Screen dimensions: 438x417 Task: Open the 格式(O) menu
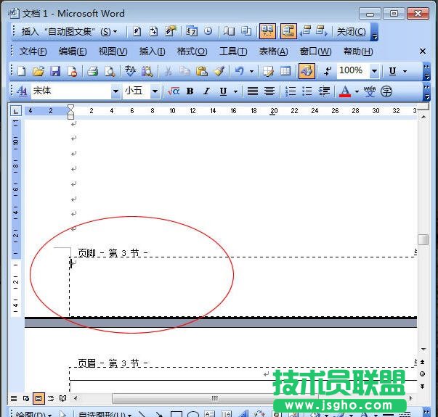coord(192,51)
